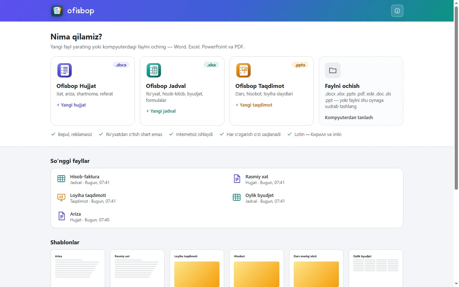Image resolution: width=459 pixels, height=287 pixels.
Task: Open recent file Hisob-faktura
Action: [139, 179]
